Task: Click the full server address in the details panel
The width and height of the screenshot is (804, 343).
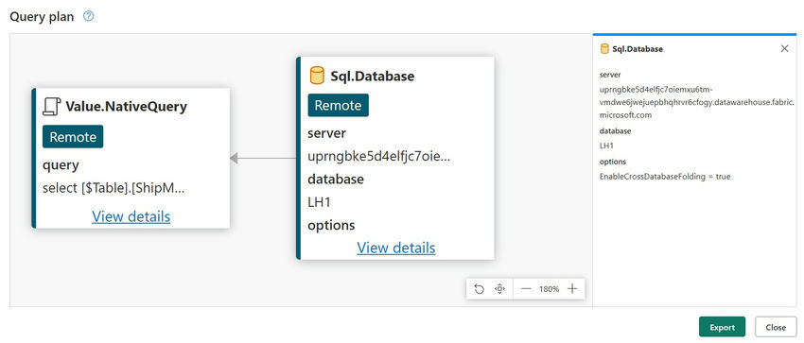Action: coord(697,102)
